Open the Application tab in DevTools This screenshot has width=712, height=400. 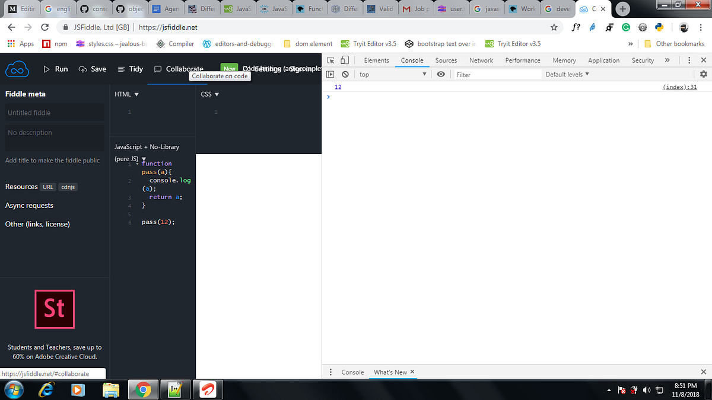pyautogui.click(x=603, y=60)
